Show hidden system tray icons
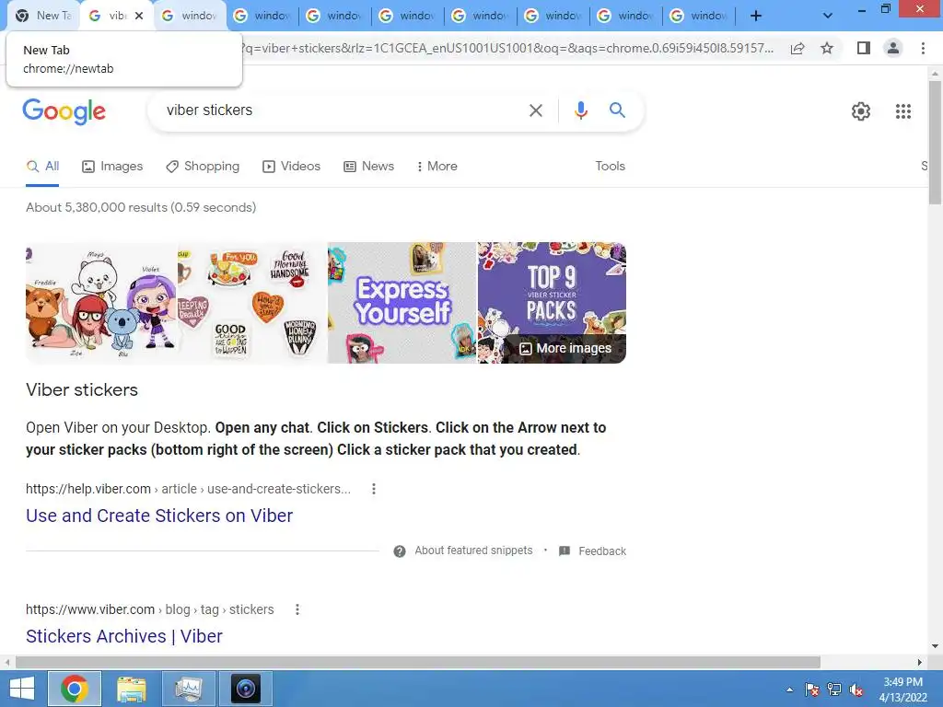The image size is (943, 707). pos(789,690)
